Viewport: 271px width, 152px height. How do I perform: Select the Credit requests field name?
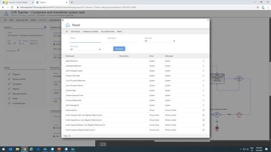coord(71,110)
